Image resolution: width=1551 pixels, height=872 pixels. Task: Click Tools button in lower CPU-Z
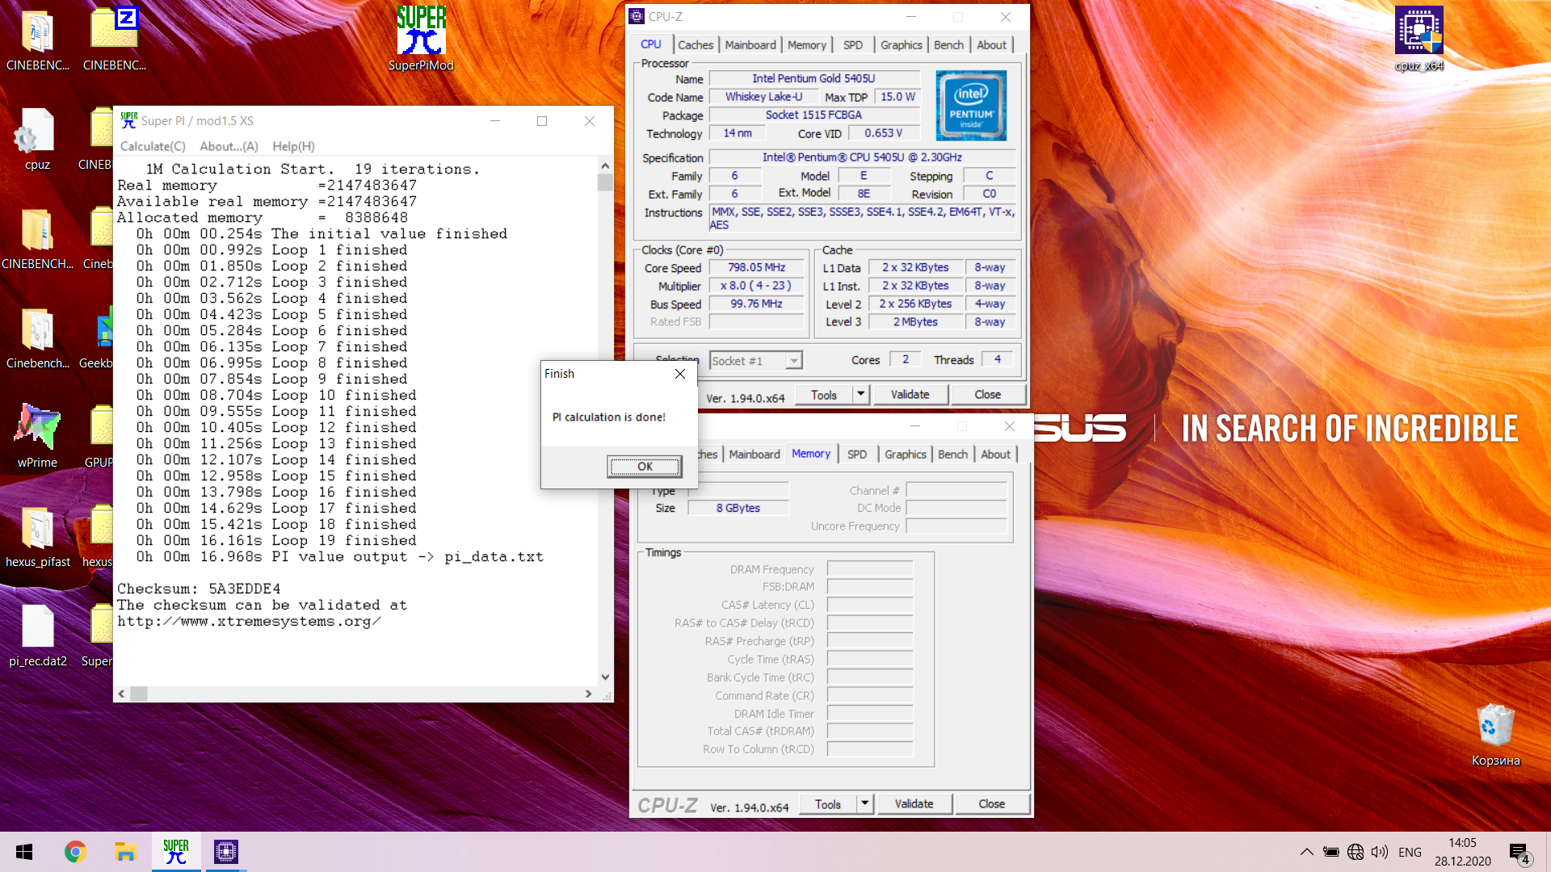tap(827, 804)
